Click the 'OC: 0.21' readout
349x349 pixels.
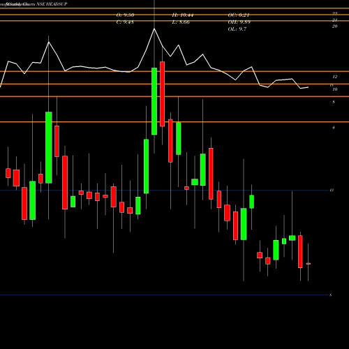[239, 15]
